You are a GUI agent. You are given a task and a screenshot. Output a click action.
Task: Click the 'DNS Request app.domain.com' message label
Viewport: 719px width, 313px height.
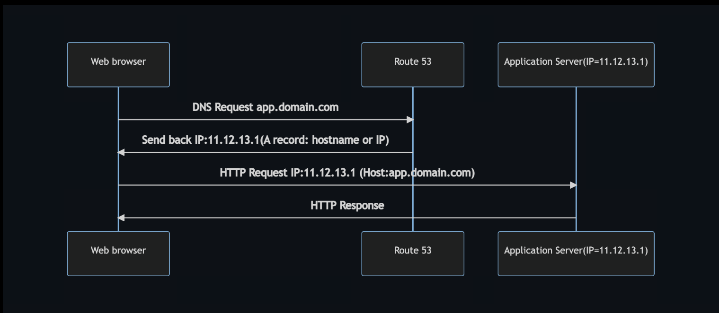coord(266,107)
